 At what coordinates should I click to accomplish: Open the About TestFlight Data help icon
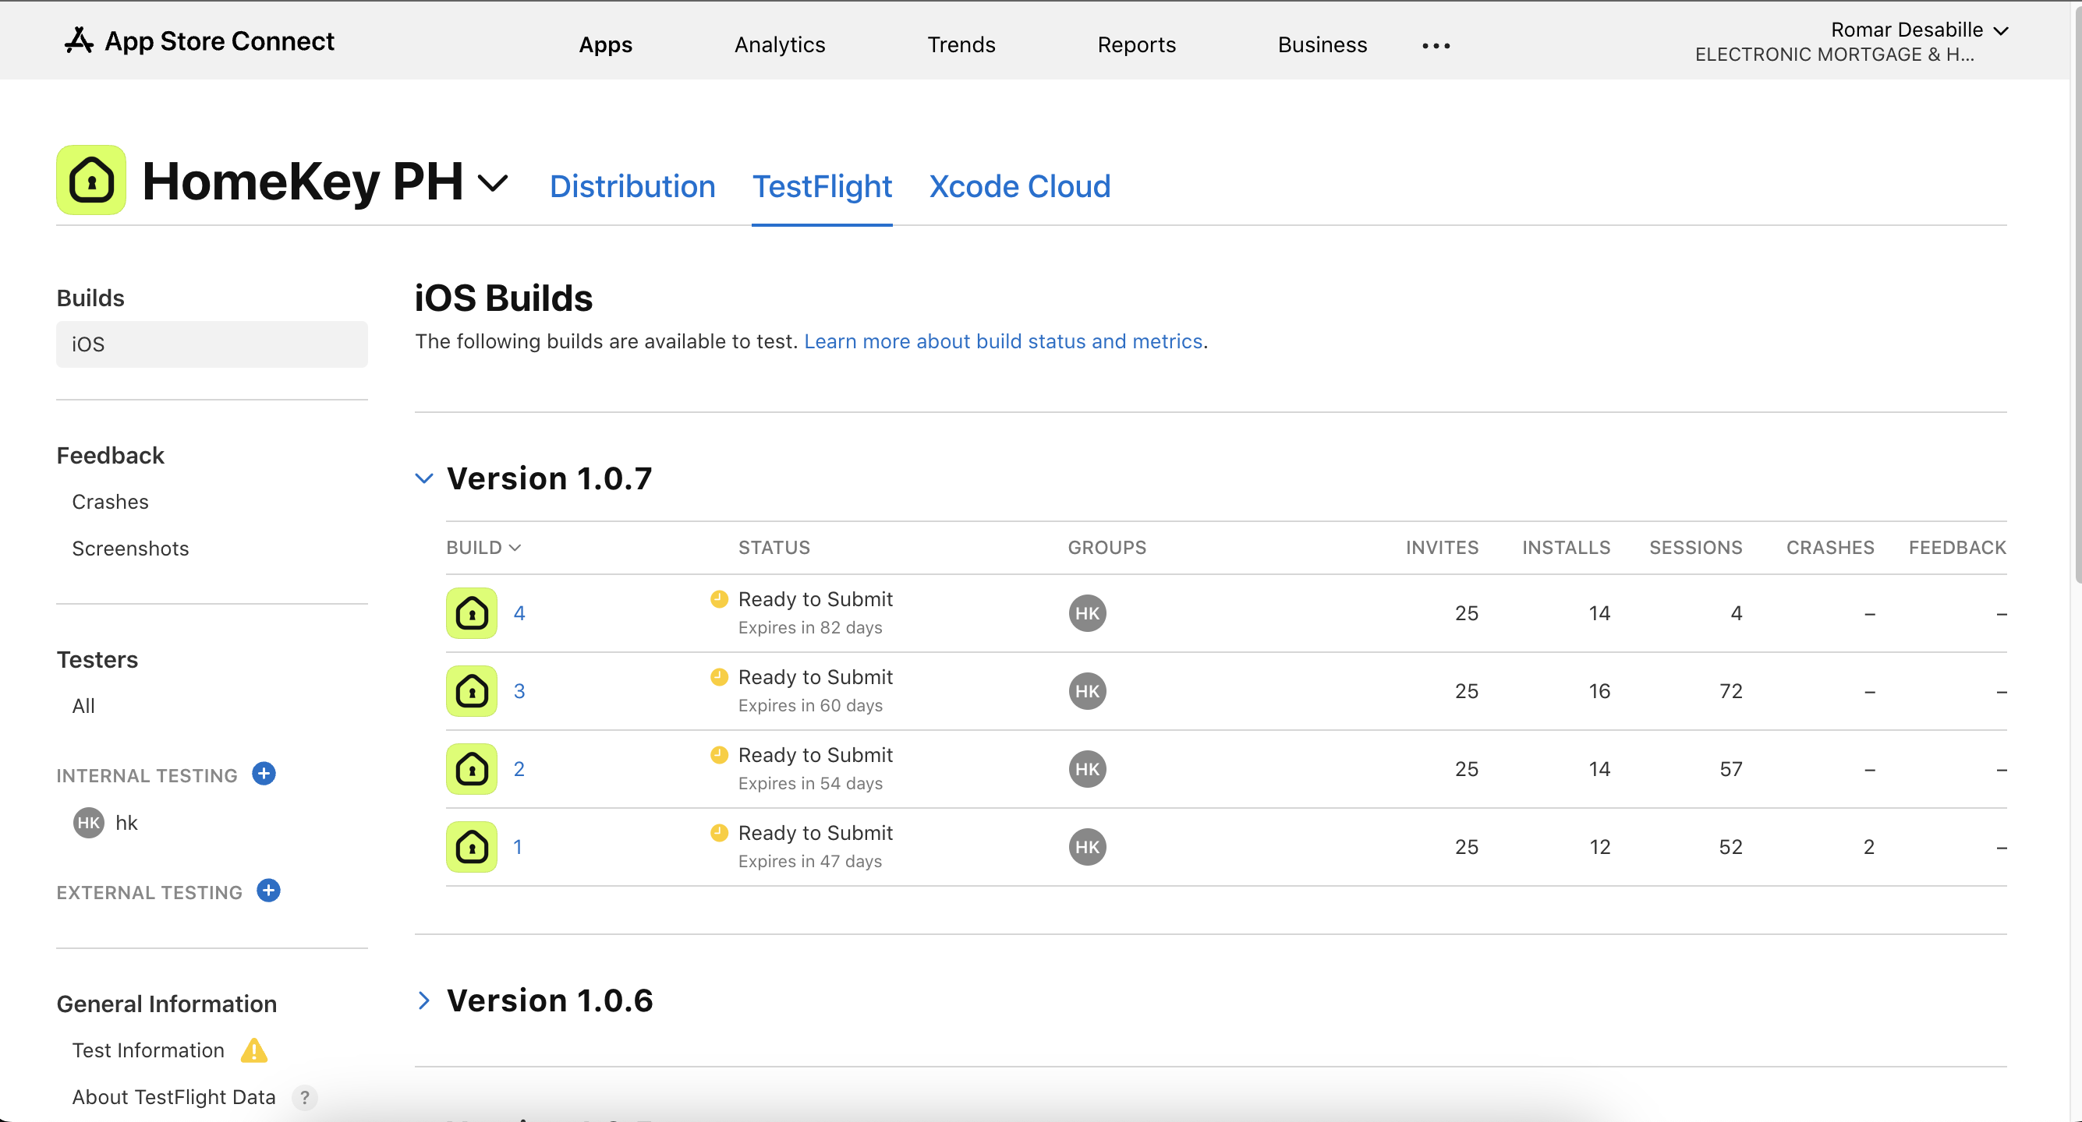coord(305,1097)
